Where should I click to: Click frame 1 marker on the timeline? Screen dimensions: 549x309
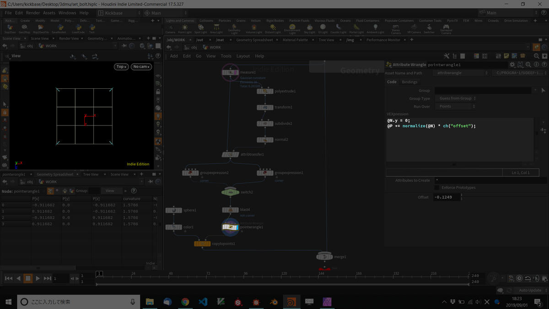click(x=99, y=273)
